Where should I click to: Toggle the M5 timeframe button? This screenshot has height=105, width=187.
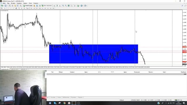[34, 8]
